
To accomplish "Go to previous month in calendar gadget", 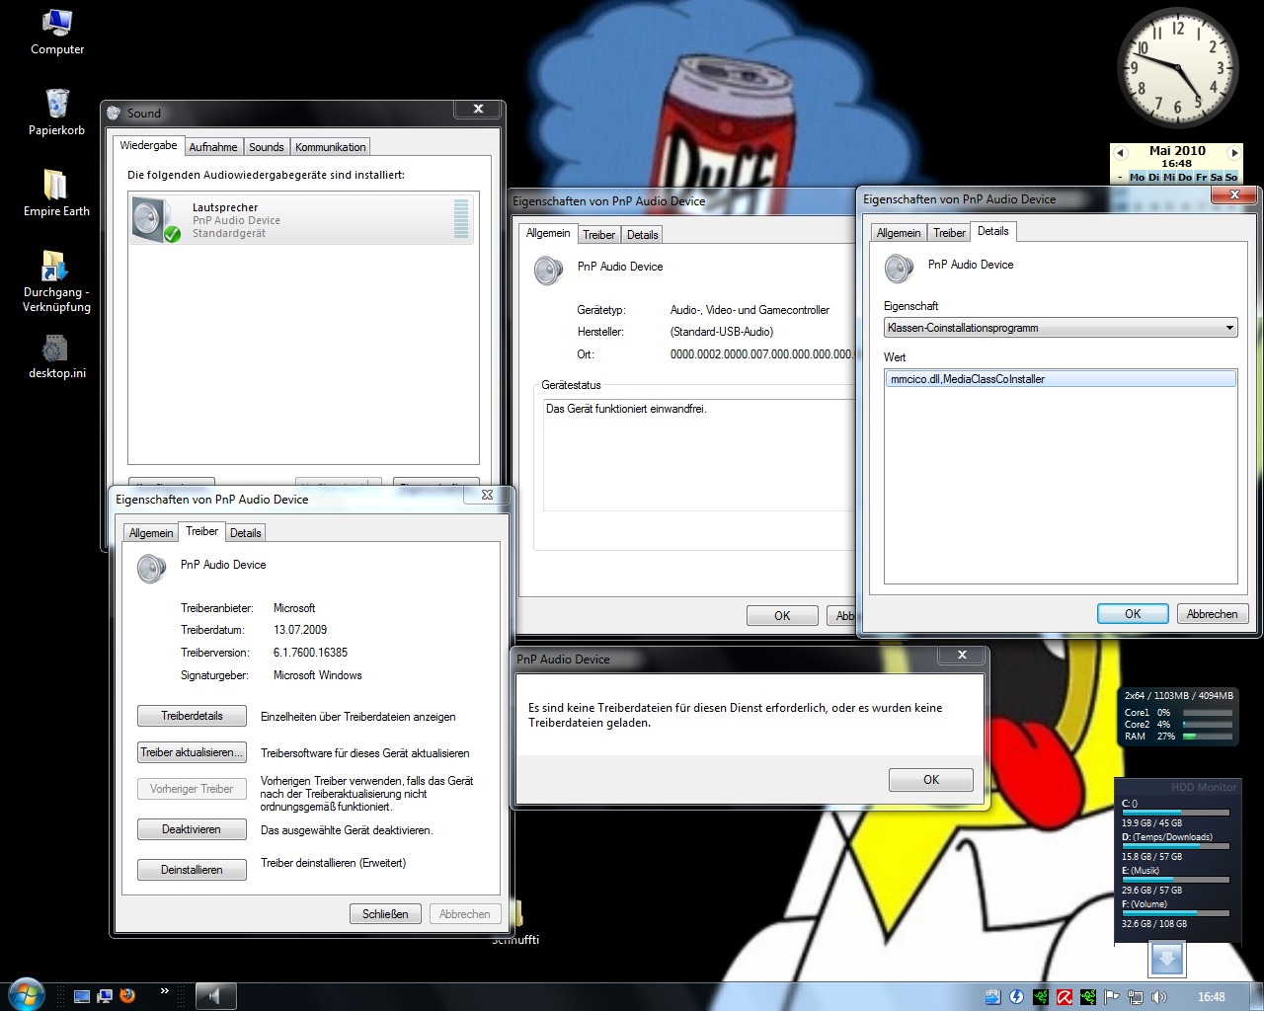I will 1120,152.
